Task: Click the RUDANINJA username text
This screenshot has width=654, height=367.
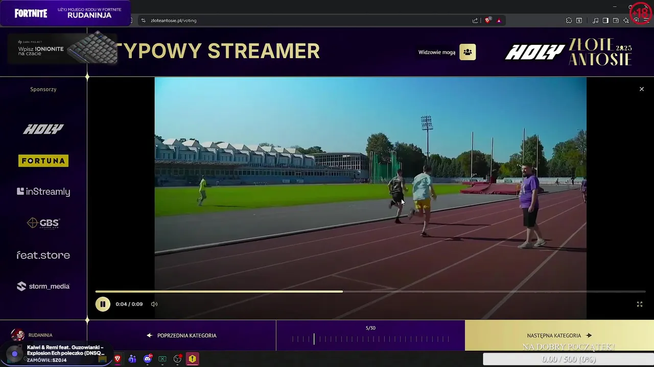Action: pos(40,335)
